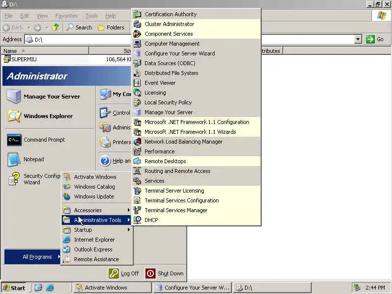Open View menu in Explorer
The width and height of the screenshot is (392, 294).
[x=42, y=16]
